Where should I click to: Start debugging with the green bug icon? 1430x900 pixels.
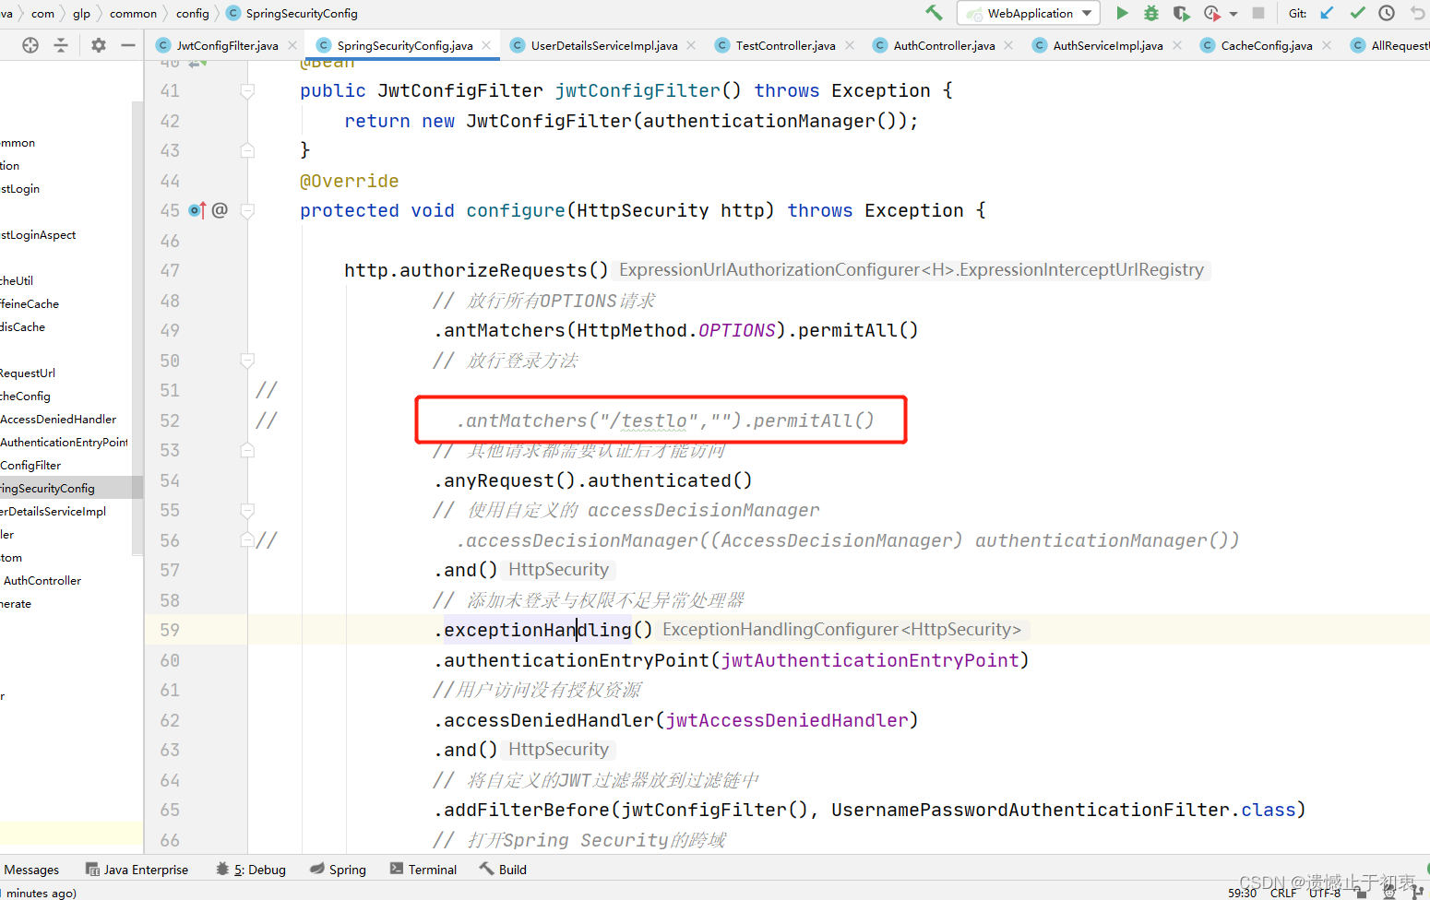[x=1151, y=13]
